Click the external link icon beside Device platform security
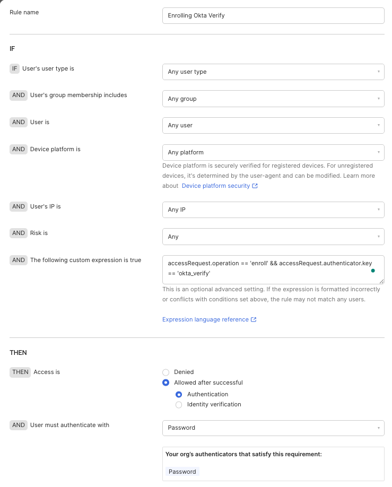392x487 pixels. click(x=255, y=186)
